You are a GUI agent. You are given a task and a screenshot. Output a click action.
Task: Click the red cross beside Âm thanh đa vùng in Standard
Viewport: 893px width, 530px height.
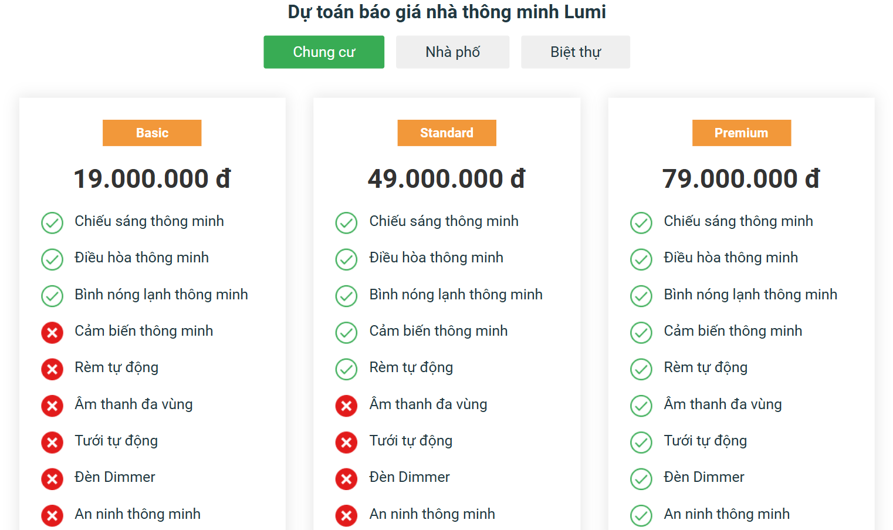pyautogui.click(x=347, y=406)
